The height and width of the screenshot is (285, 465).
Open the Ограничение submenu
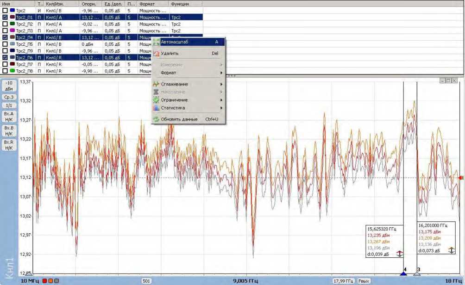pos(189,100)
